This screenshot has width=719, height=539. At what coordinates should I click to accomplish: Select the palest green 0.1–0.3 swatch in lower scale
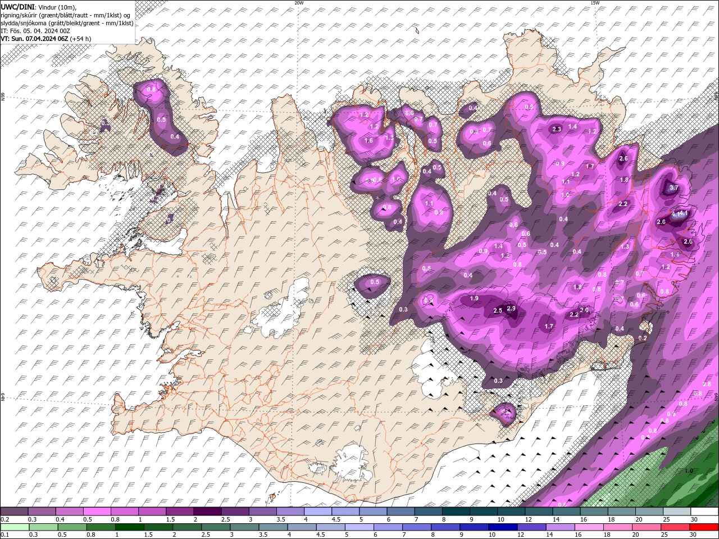coord(14,527)
